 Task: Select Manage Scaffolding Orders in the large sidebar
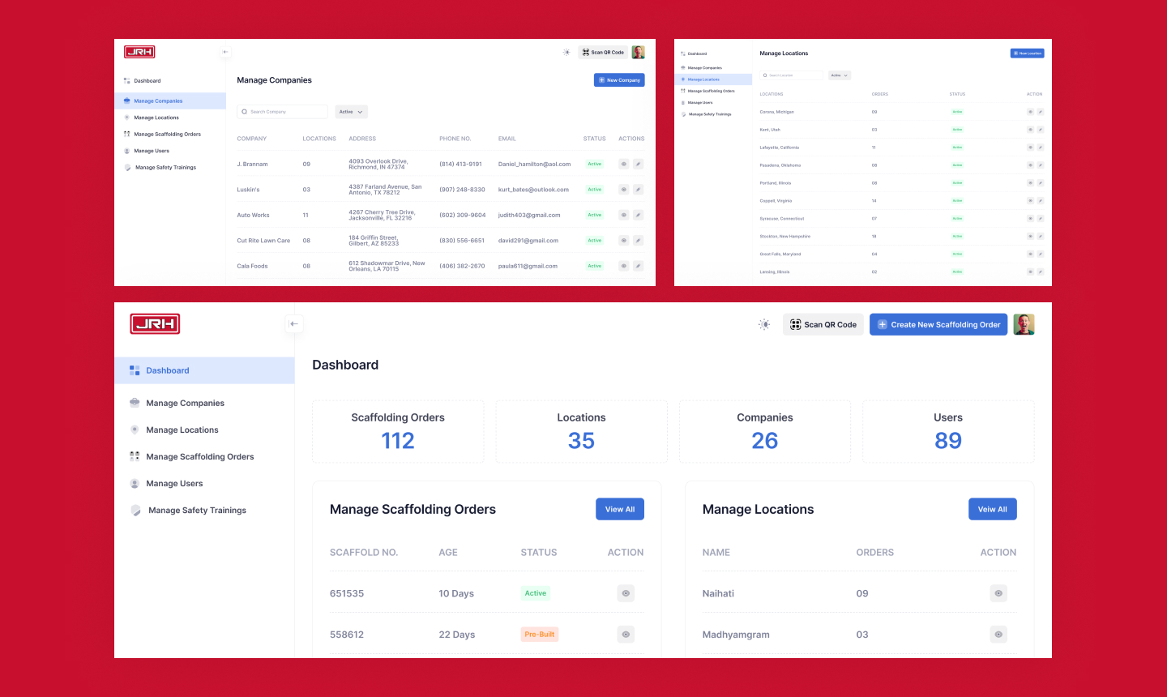click(199, 457)
